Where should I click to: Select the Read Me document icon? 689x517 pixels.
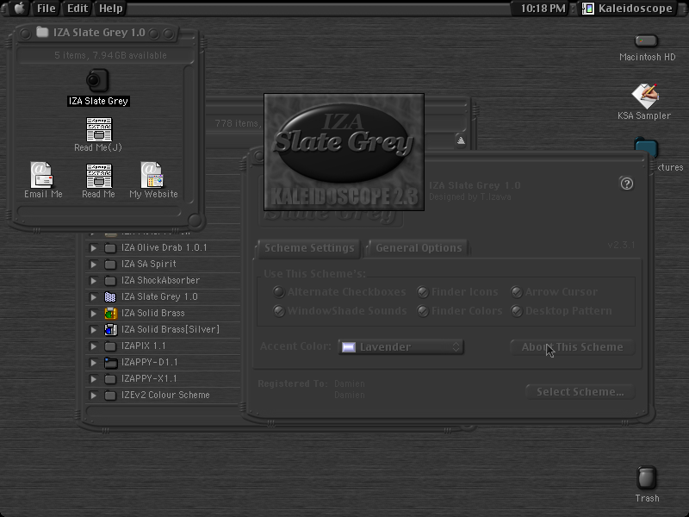[99, 176]
